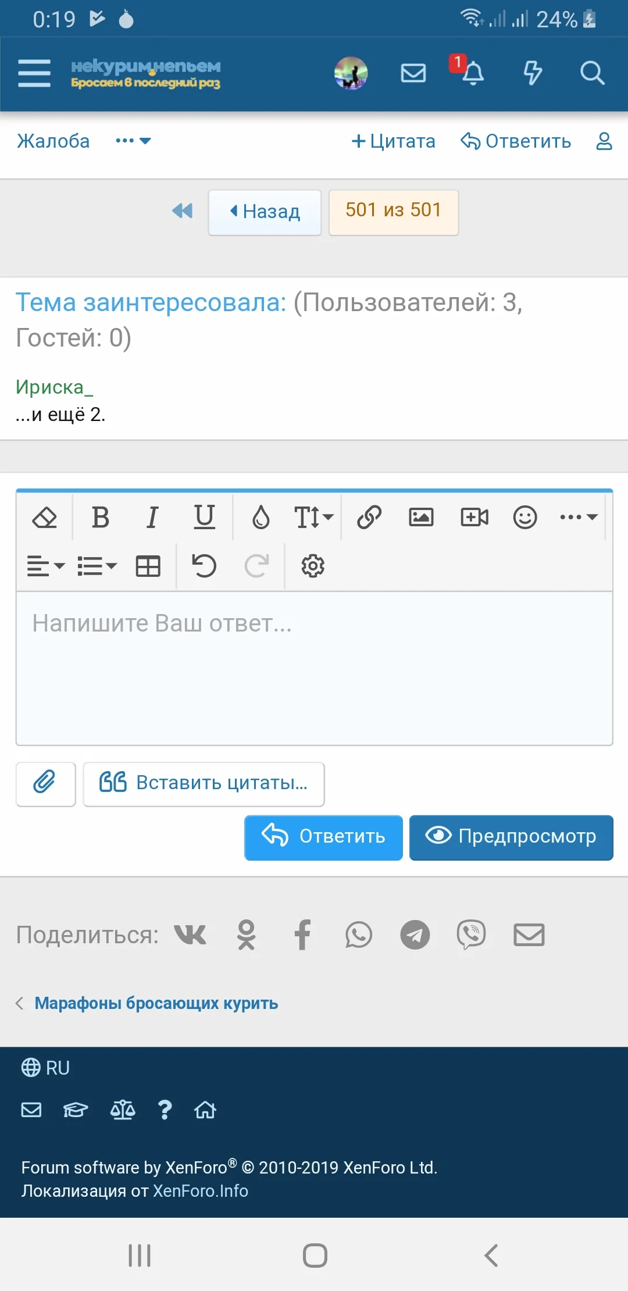Jump to first page double arrow
628x1291 pixels.
tap(183, 211)
